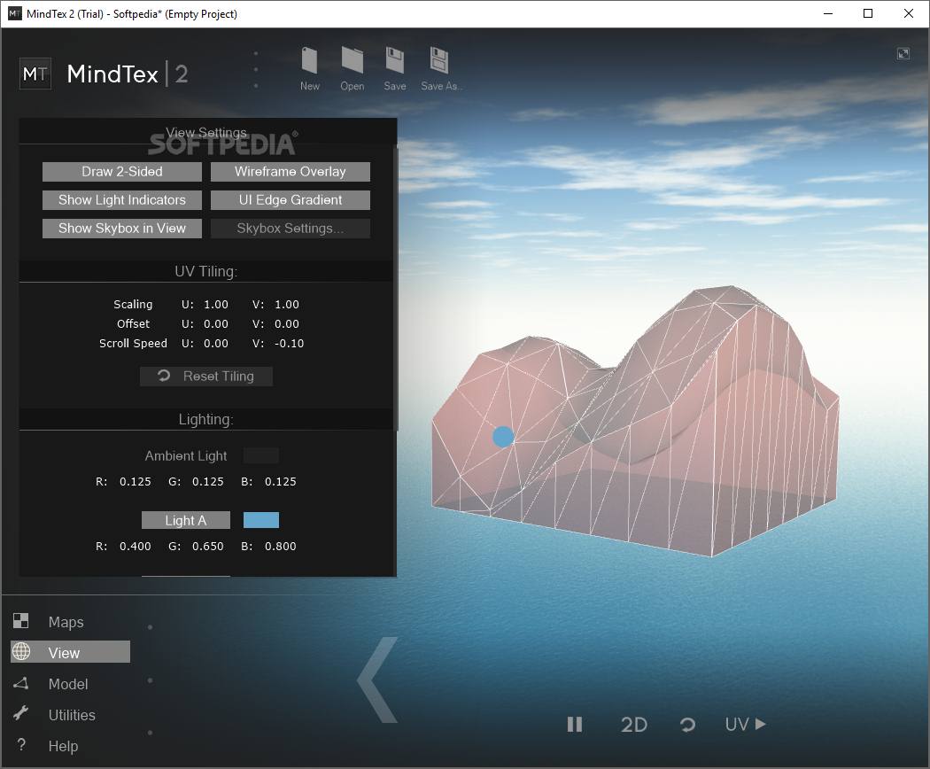930x769 pixels.
Task: Click Light A G value 0.650
Action: click(207, 547)
